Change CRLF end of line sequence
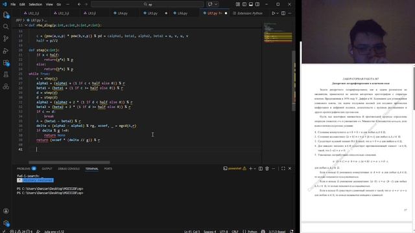This screenshot has height=233, width=415. click(x=235, y=232)
